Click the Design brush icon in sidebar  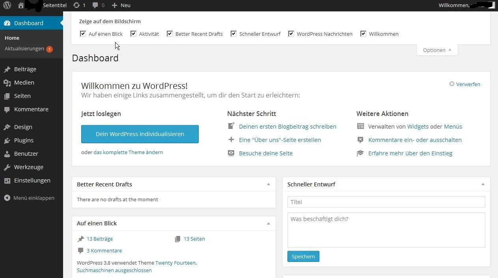coord(7,127)
